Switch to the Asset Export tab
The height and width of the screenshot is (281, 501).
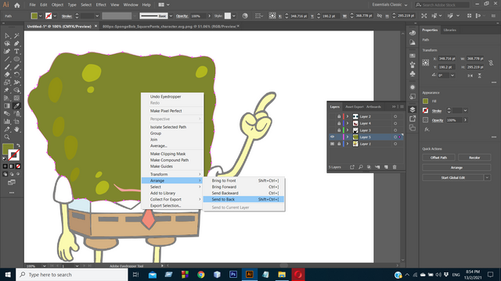click(355, 107)
